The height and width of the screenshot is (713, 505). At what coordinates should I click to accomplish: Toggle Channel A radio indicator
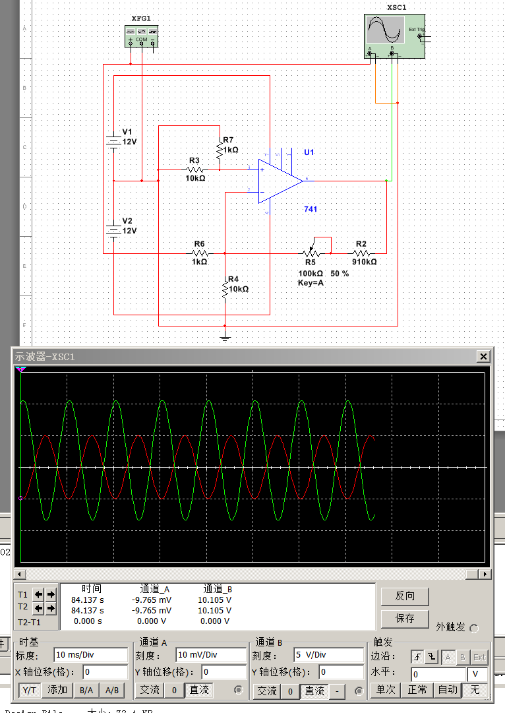[x=239, y=690]
